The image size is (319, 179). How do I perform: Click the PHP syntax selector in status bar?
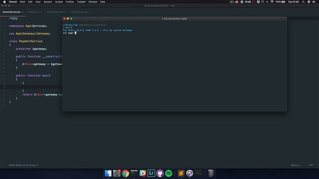click(311, 165)
